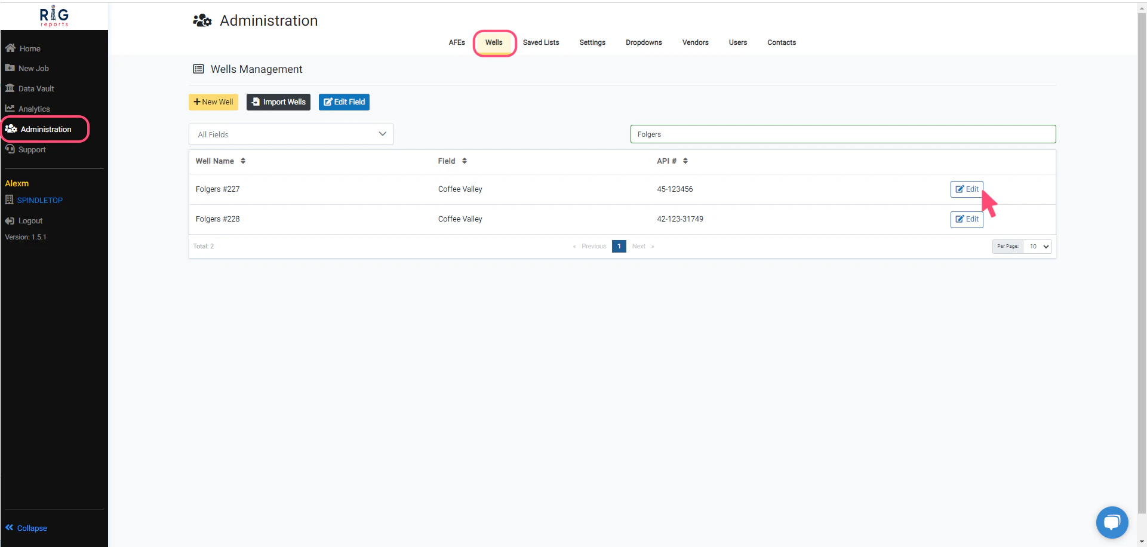Click Coffee Valley in Folgers #227 row
1147x547 pixels.
tap(460, 189)
